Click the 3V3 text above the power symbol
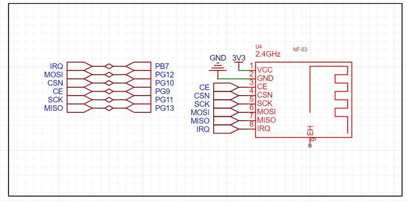Screen dimensions: 407x202 tap(239, 58)
